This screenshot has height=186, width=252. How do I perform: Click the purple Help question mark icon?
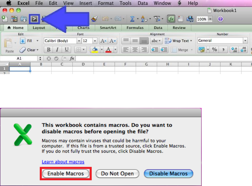click(x=220, y=19)
